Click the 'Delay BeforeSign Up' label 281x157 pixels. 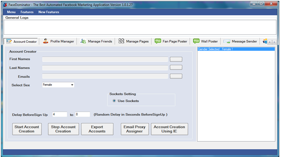pyautogui.click(x=30, y=115)
